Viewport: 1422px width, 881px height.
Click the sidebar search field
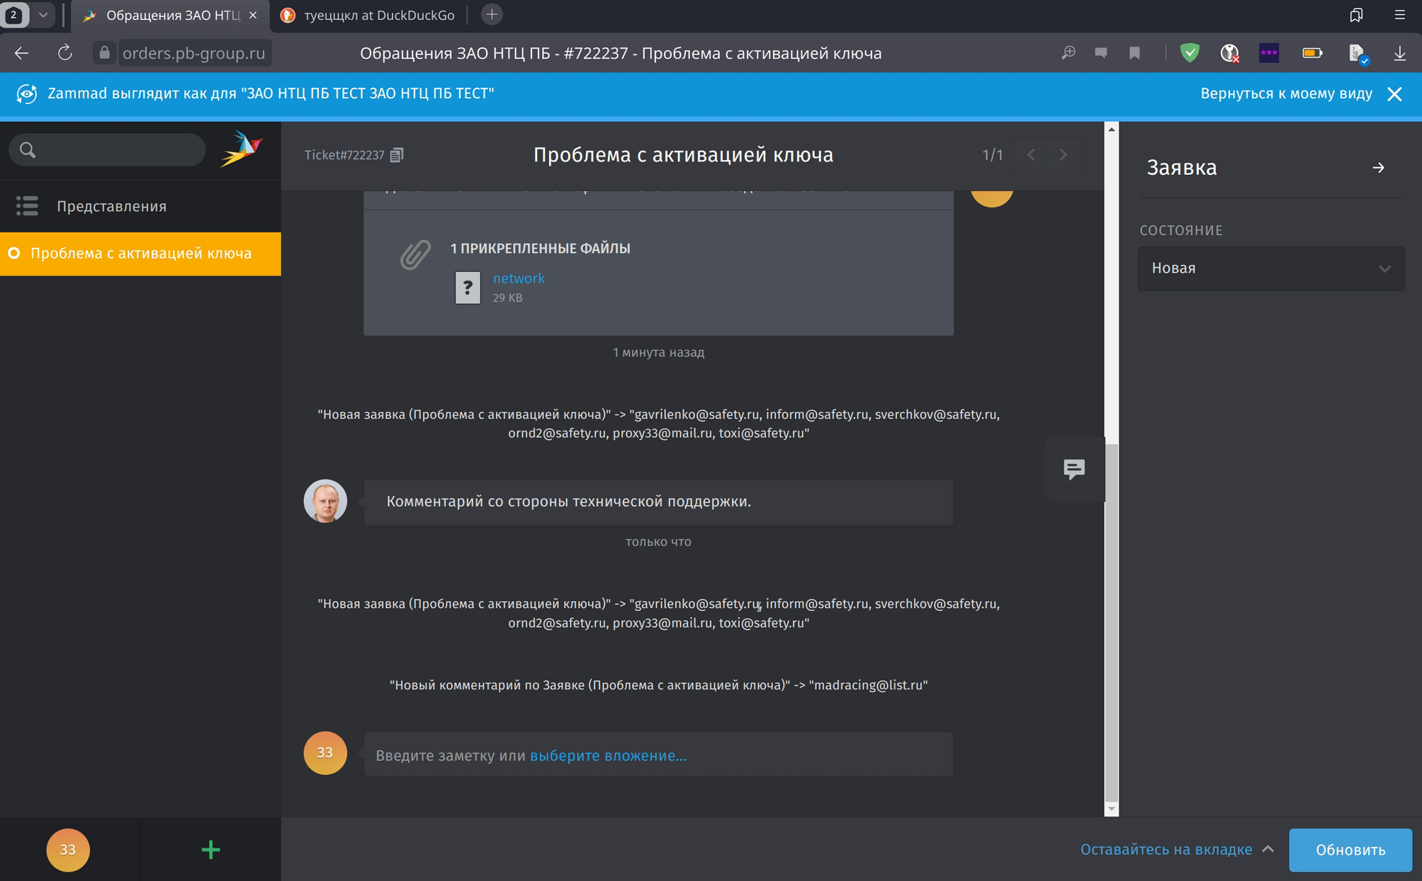[x=108, y=149]
